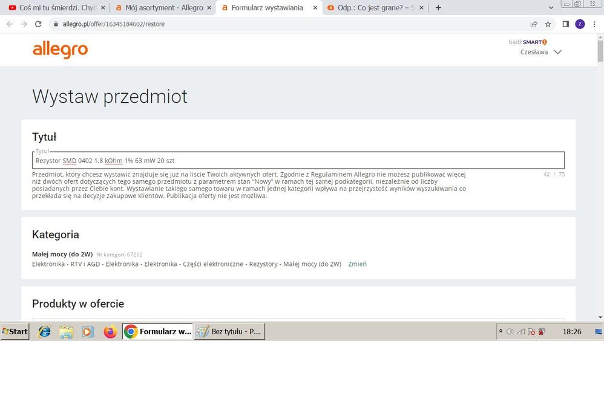Open Bez tytułu Paint taskbar window
604x399 pixels.
click(229, 331)
